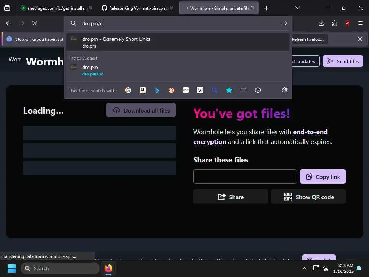Select the Wormhole tab

[x=219, y=8]
